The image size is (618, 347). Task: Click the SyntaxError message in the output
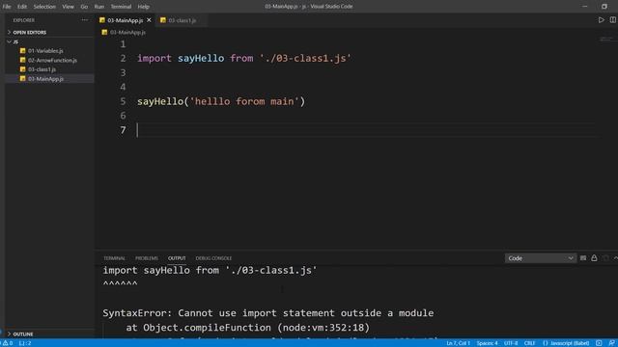tap(268, 313)
